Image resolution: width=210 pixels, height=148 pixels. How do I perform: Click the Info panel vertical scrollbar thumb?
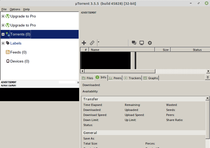(207, 119)
